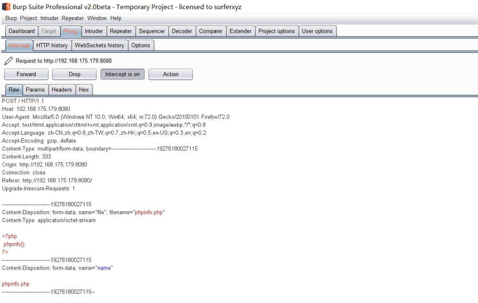Screen dimensions: 478x303
Task: Open the proxy Options sub-tab
Action: click(141, 45)
